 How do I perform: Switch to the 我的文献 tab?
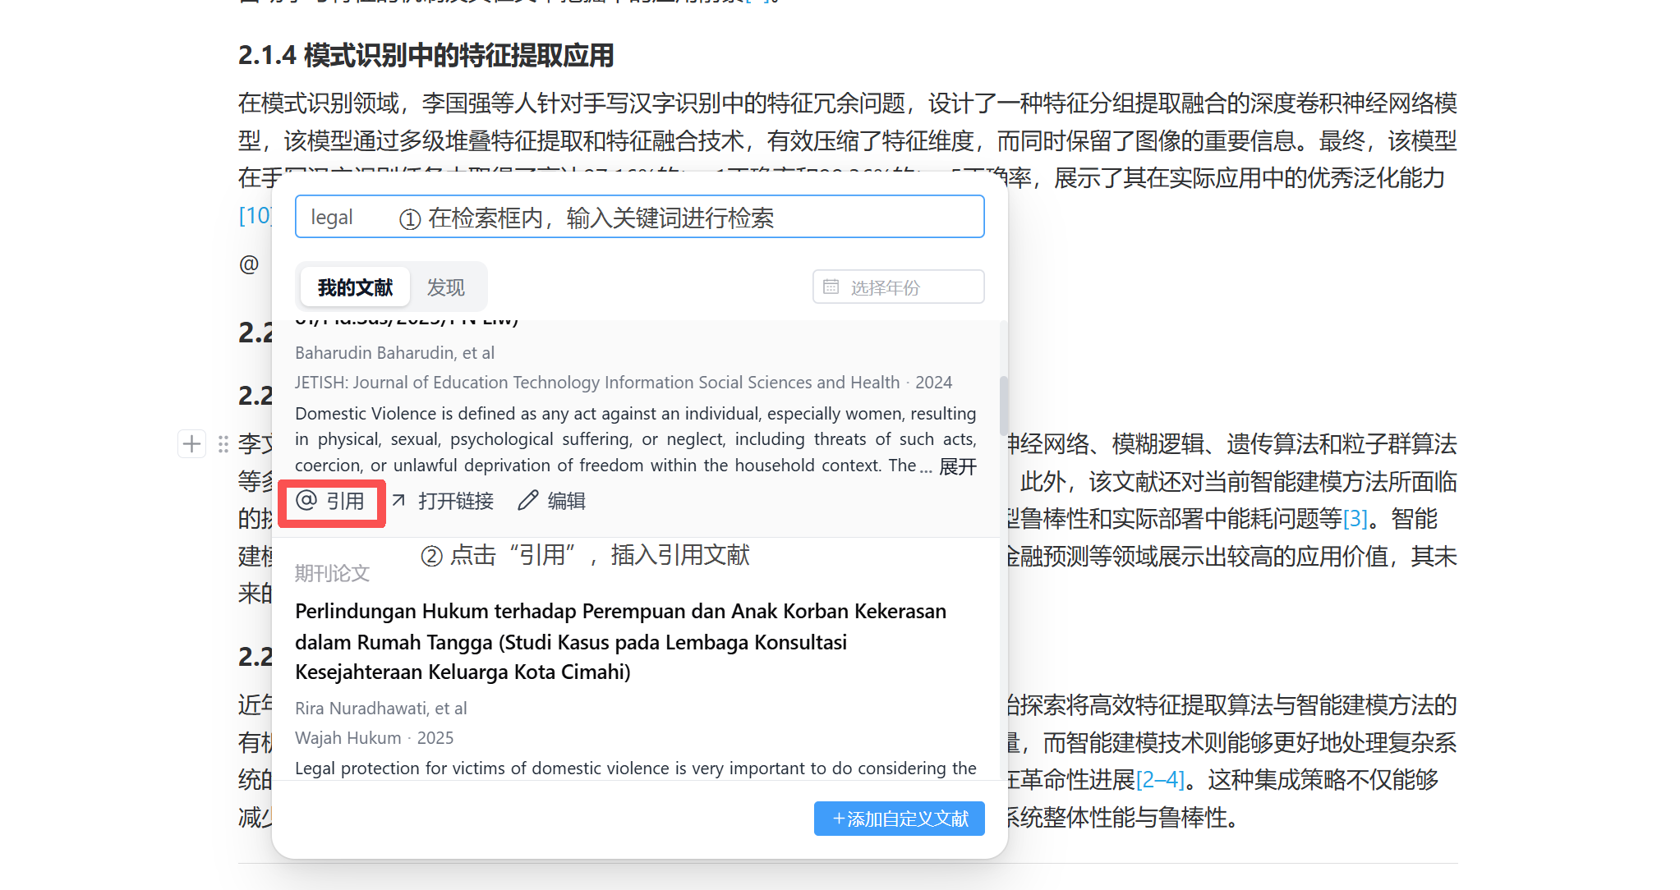(x=355, y=287)
